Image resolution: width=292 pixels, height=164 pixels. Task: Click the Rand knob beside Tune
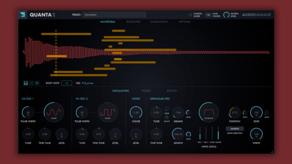coord(167,109)
